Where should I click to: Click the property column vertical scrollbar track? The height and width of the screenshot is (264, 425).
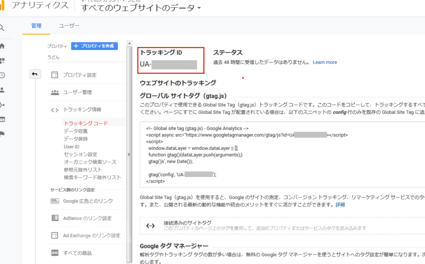point(129,154)
